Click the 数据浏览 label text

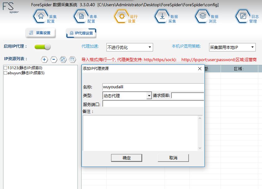[x=213, y=19]
